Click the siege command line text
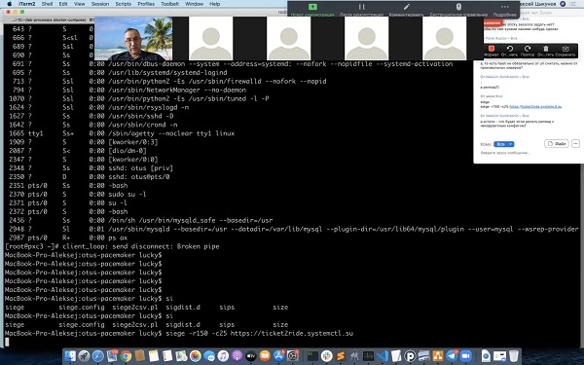 click(260, 333)
